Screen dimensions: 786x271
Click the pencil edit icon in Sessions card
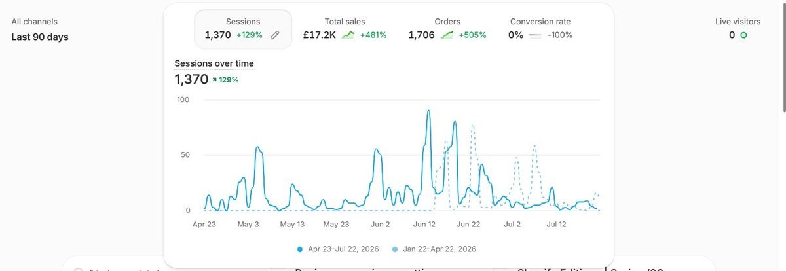(275, 35)
